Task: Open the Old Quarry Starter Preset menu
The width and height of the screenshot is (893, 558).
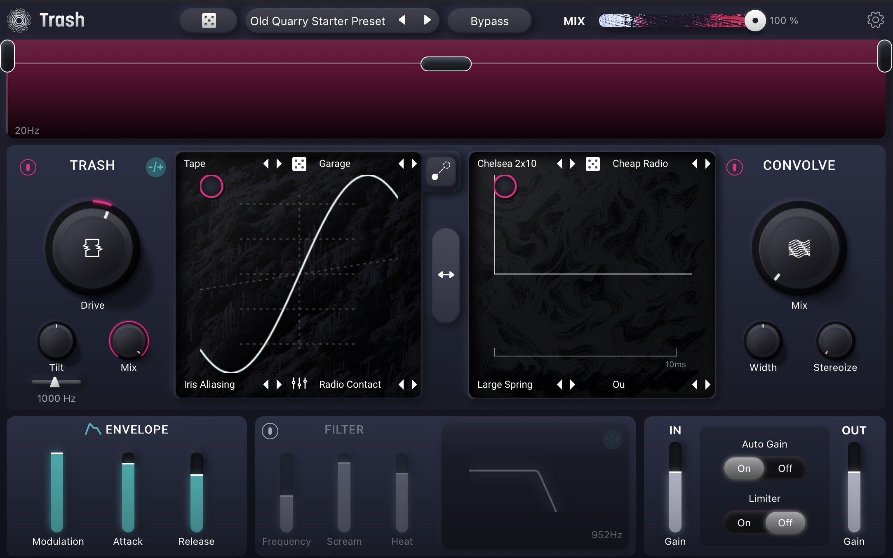Action: pyautogui.click(x=317, y=21)
